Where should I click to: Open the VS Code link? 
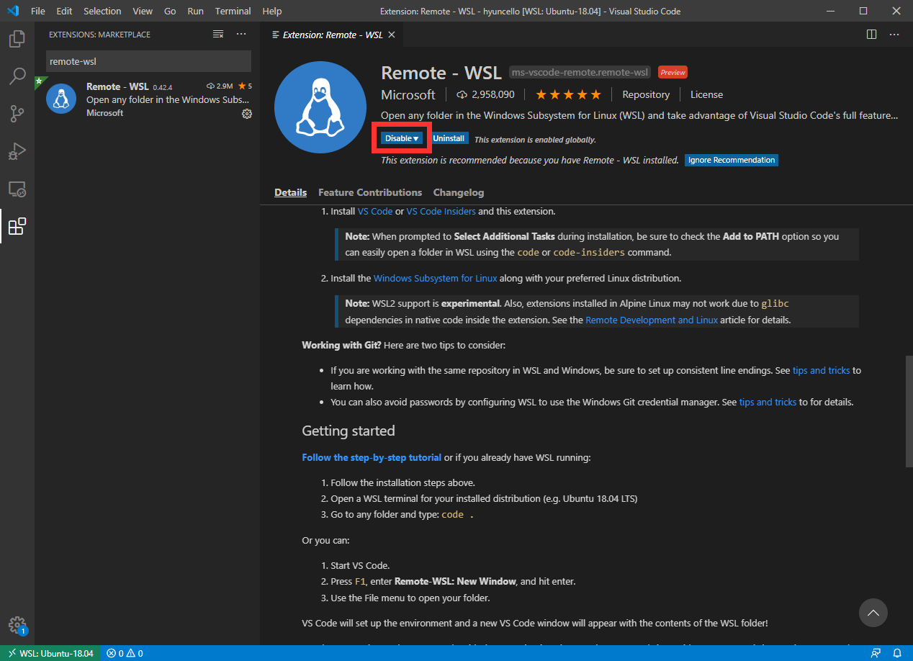tap(375, 212)
